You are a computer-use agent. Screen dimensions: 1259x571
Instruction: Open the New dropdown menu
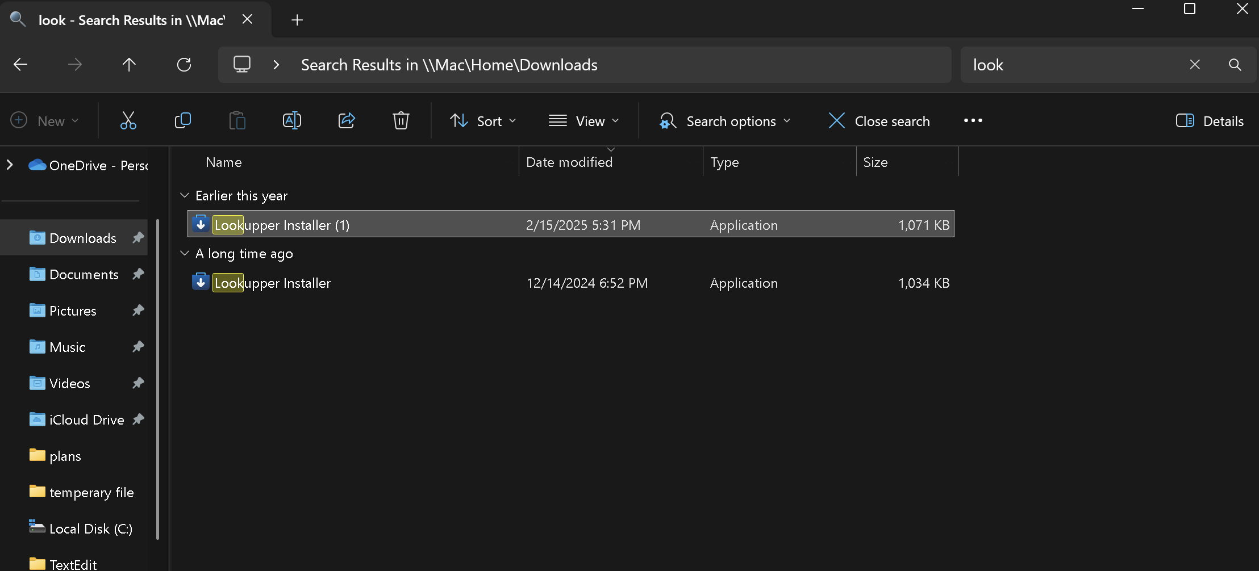(x=45, y=121)
